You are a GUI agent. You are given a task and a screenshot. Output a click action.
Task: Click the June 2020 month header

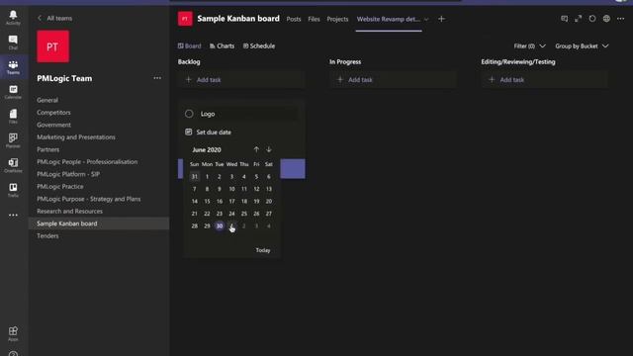(x=207, y=149)
